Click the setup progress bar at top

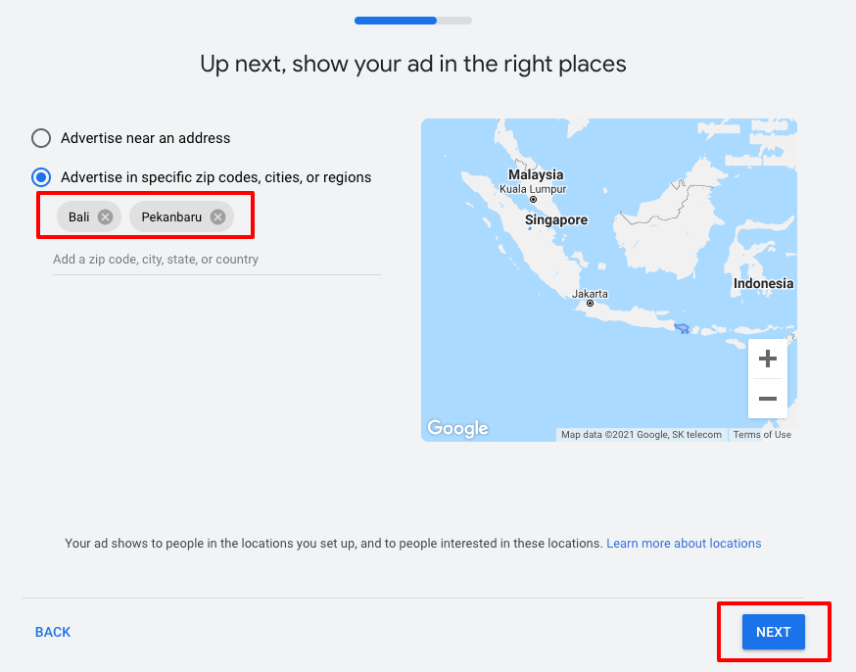click(x=412, y=21)
